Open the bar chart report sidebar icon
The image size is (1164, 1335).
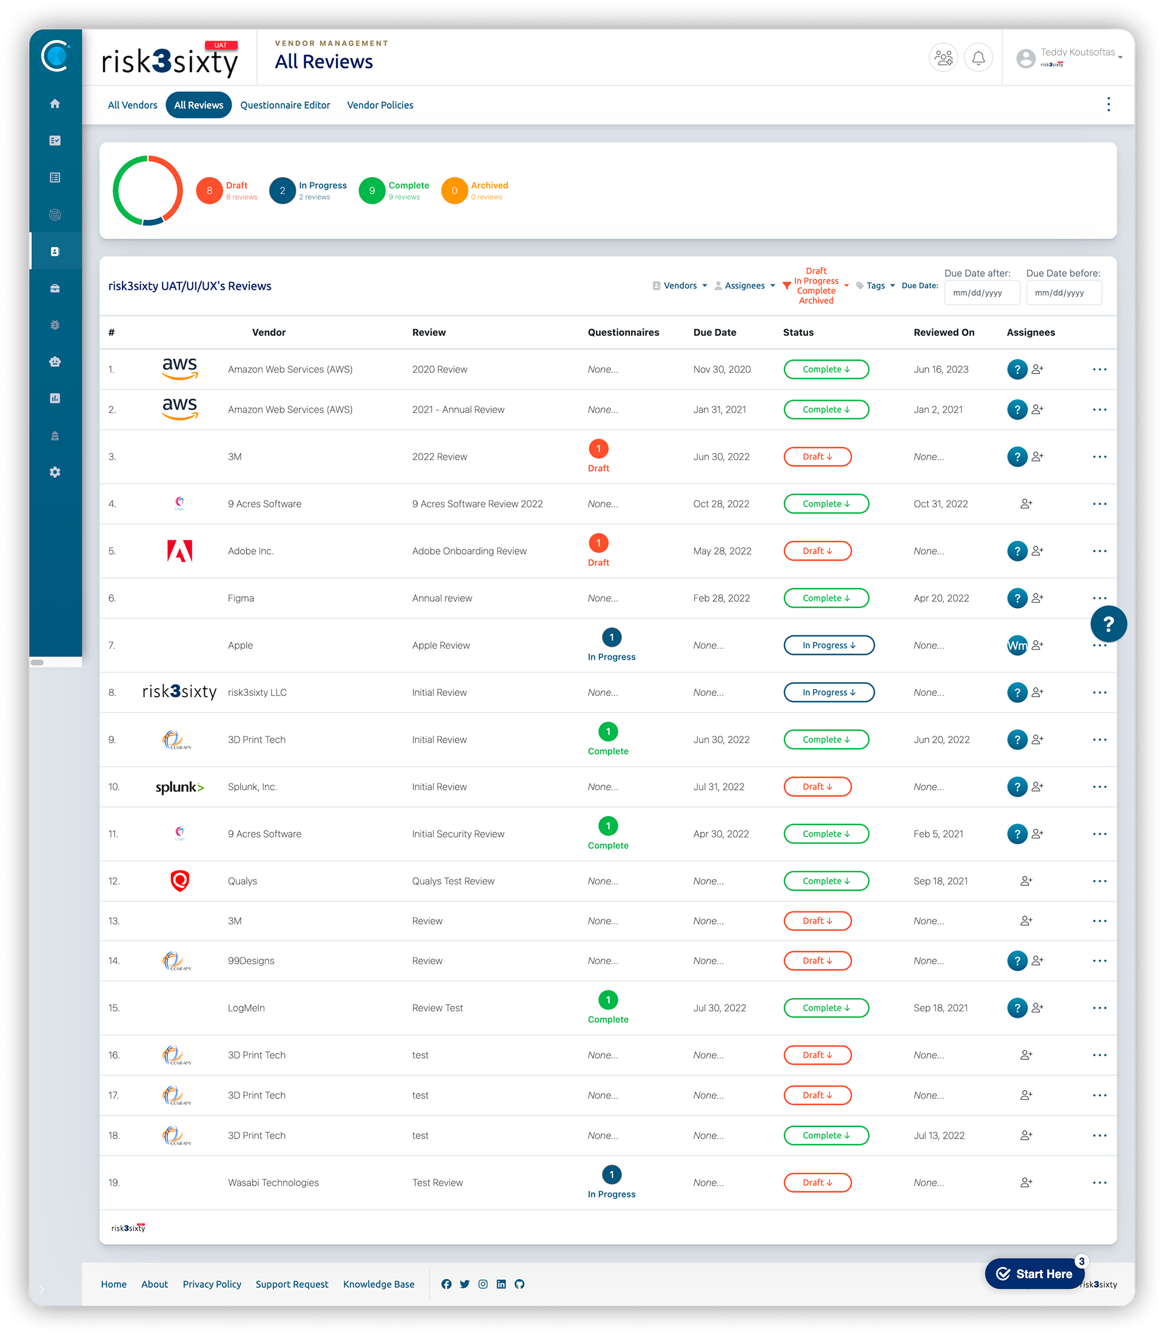click(55, 398)
